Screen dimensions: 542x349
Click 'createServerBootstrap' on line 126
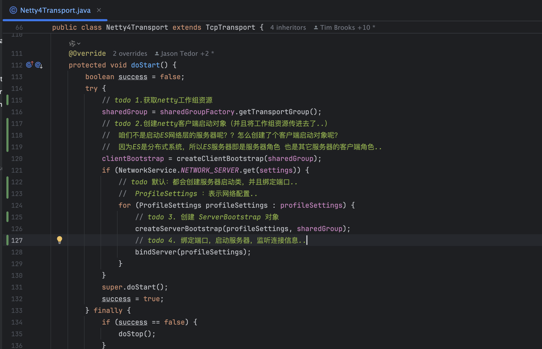(178, 229)
